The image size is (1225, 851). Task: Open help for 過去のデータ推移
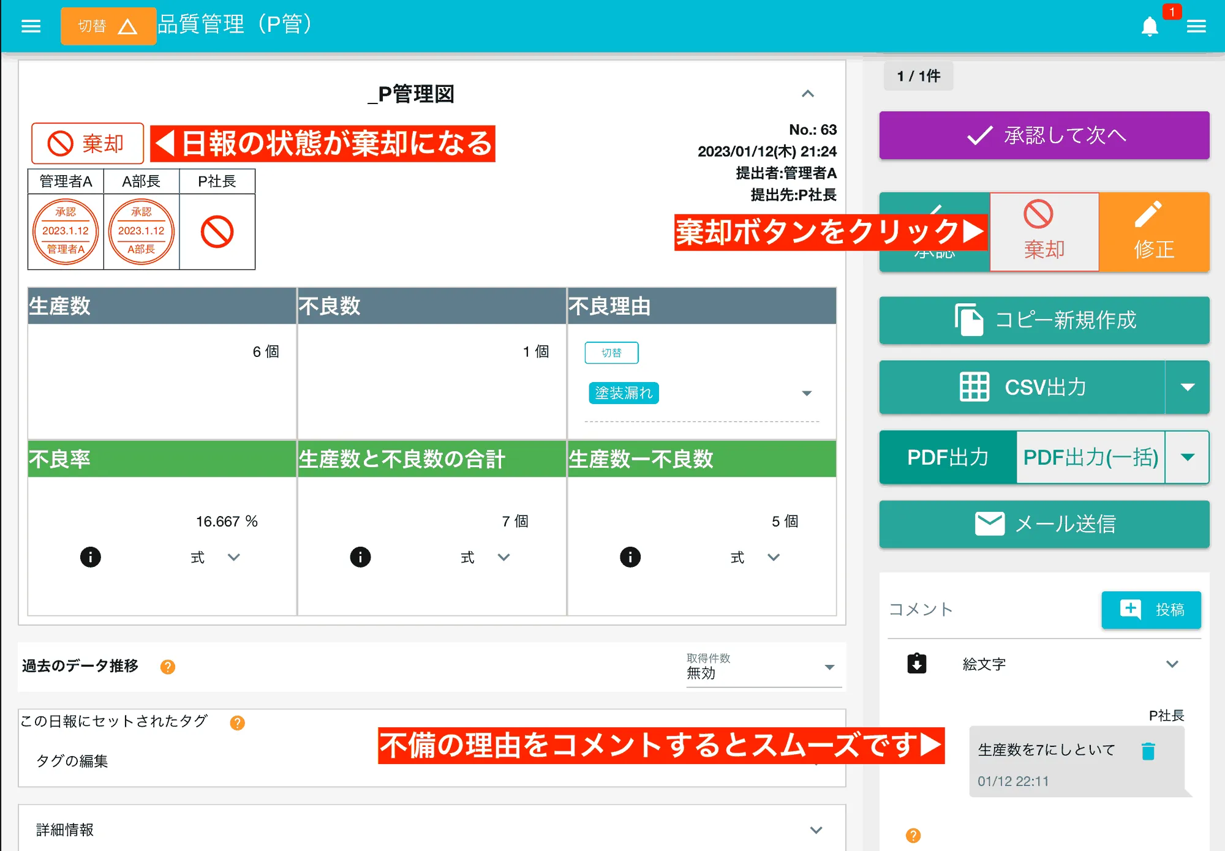169,666
